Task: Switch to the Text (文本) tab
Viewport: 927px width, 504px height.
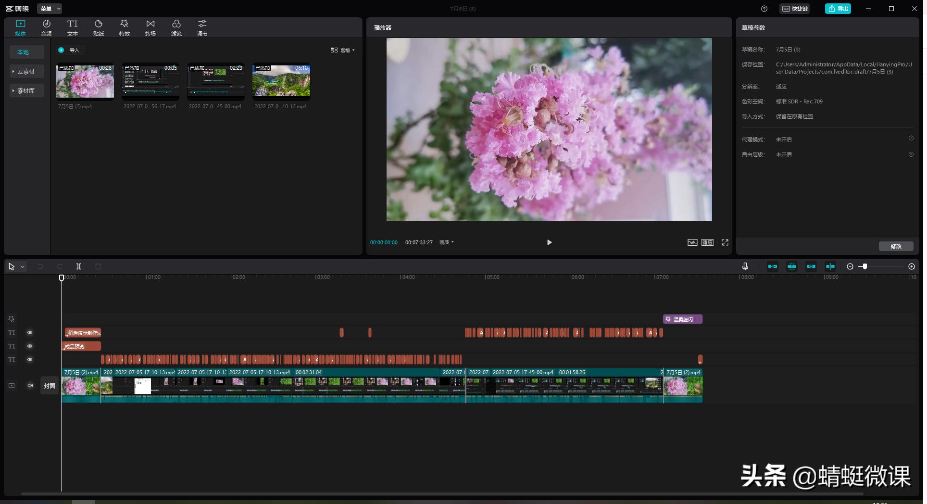Action: [73, 27]
